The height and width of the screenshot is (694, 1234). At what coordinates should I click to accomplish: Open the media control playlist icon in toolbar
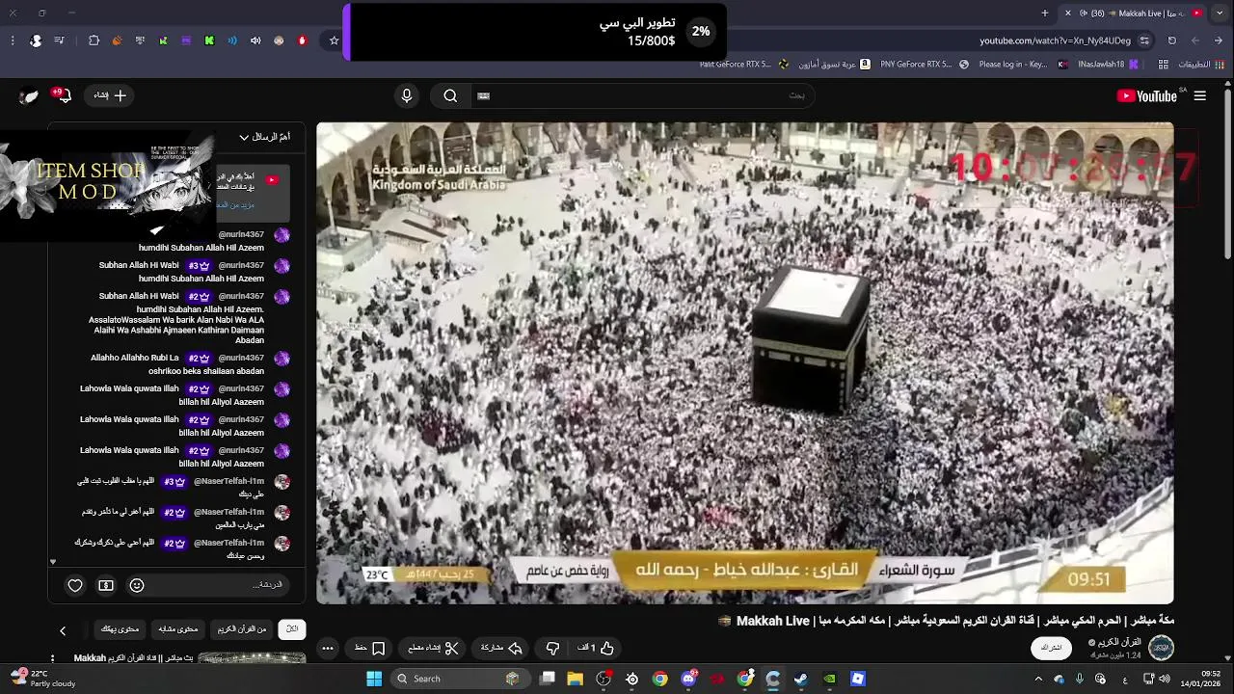pos(60,40)
